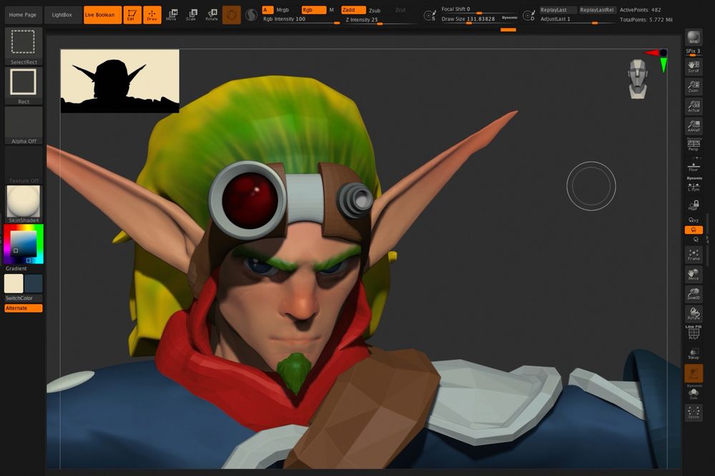715x476 pixels.
Task: Click the Actual size icon
Action: (x=694, y=106)
